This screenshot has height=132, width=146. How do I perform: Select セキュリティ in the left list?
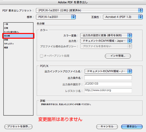(9, 44)
